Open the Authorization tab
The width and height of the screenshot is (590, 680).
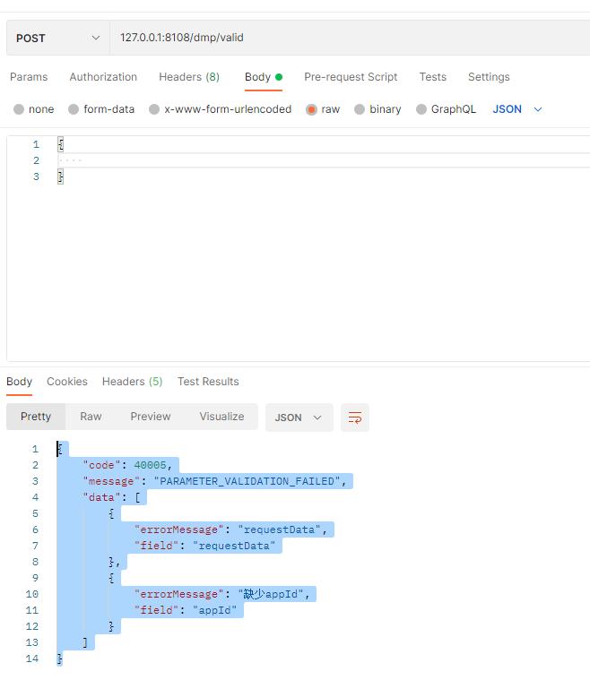103,77
